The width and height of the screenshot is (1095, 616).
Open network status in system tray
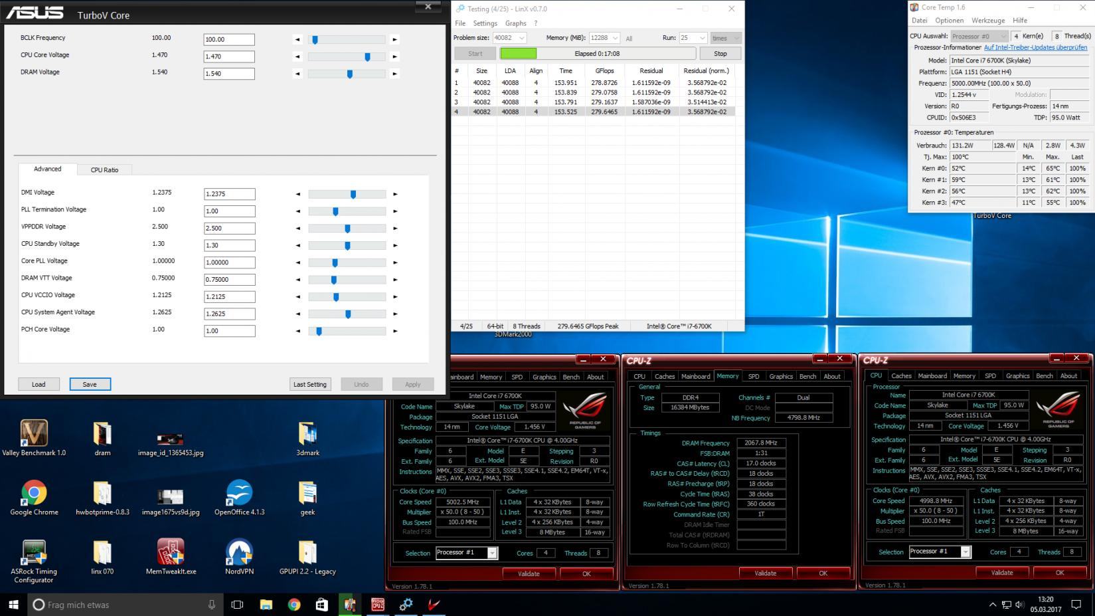tap(1007, 605)
